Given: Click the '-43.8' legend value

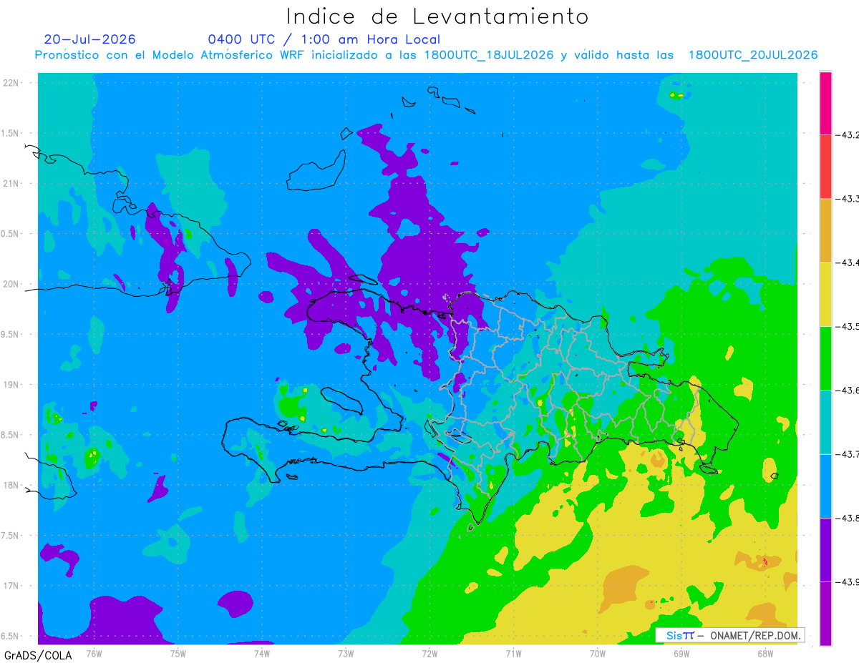Looking at the screenshot, I should 848,518.
